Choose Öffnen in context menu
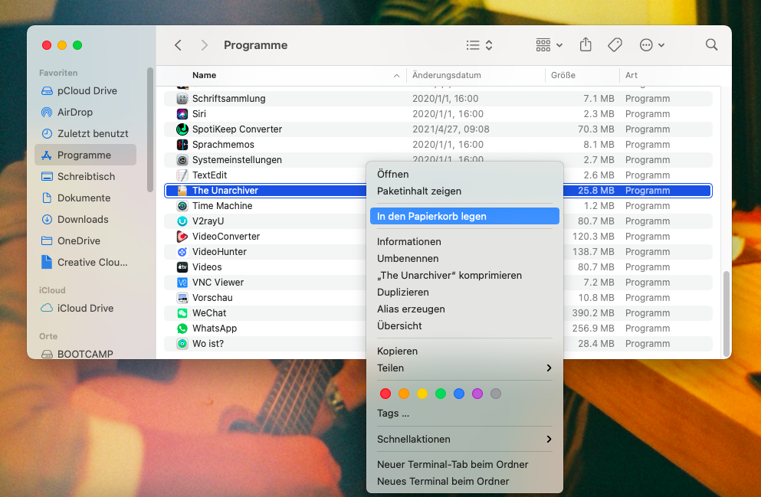Screen dimensions: 761x497 tap(464, 174)
